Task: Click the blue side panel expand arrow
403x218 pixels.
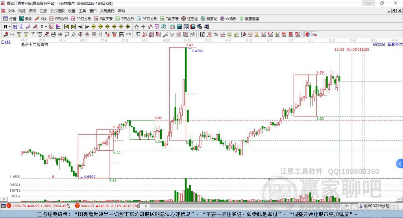Action: [x=400, y=164]
